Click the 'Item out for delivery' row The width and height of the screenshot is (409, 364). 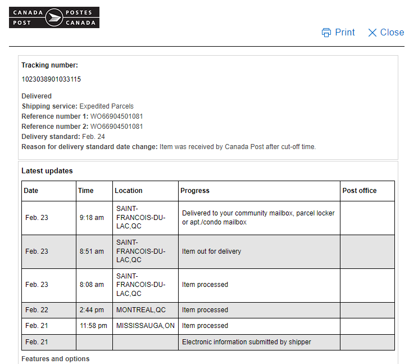click(x=211, y=251)
